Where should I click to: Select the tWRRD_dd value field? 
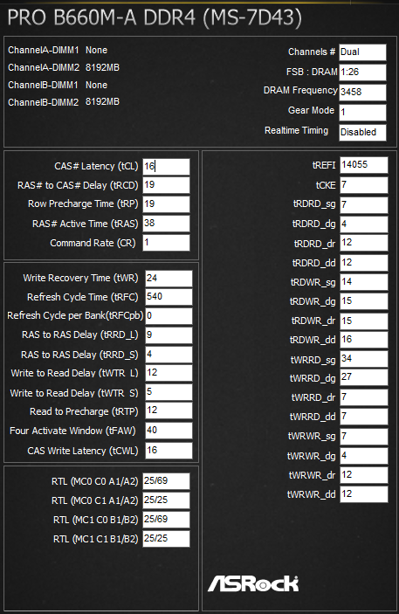click(x=364, y=417)
